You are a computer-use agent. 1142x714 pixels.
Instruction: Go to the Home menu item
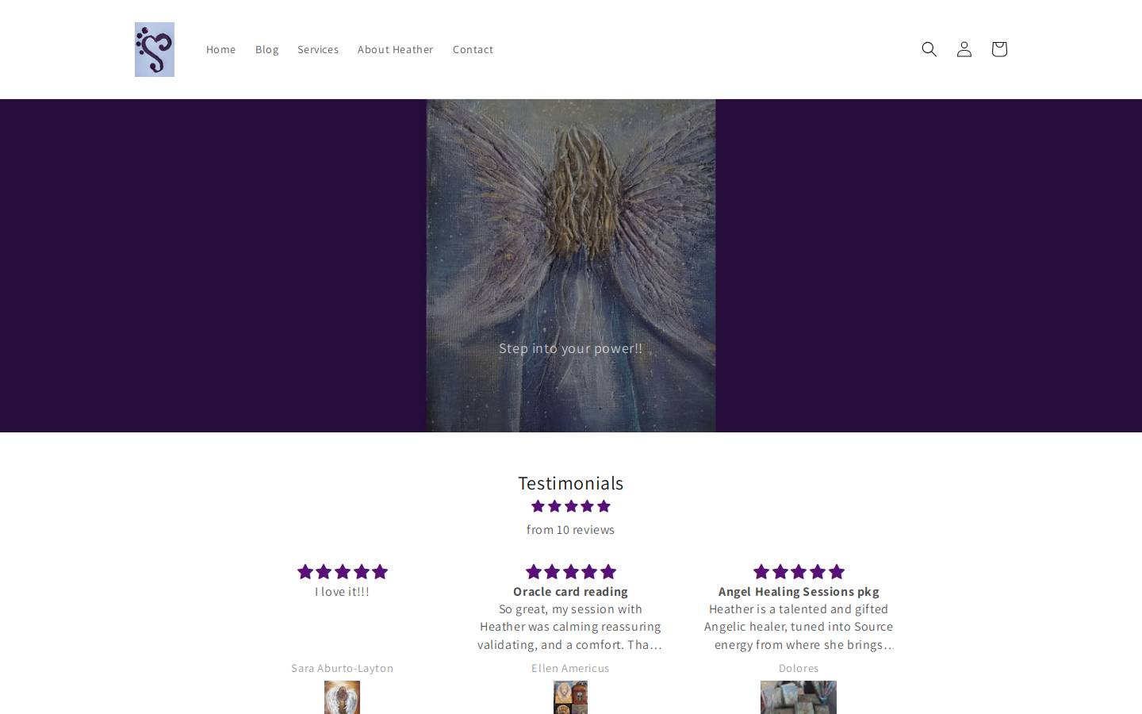pyautogui.click(x=221, y=49)
